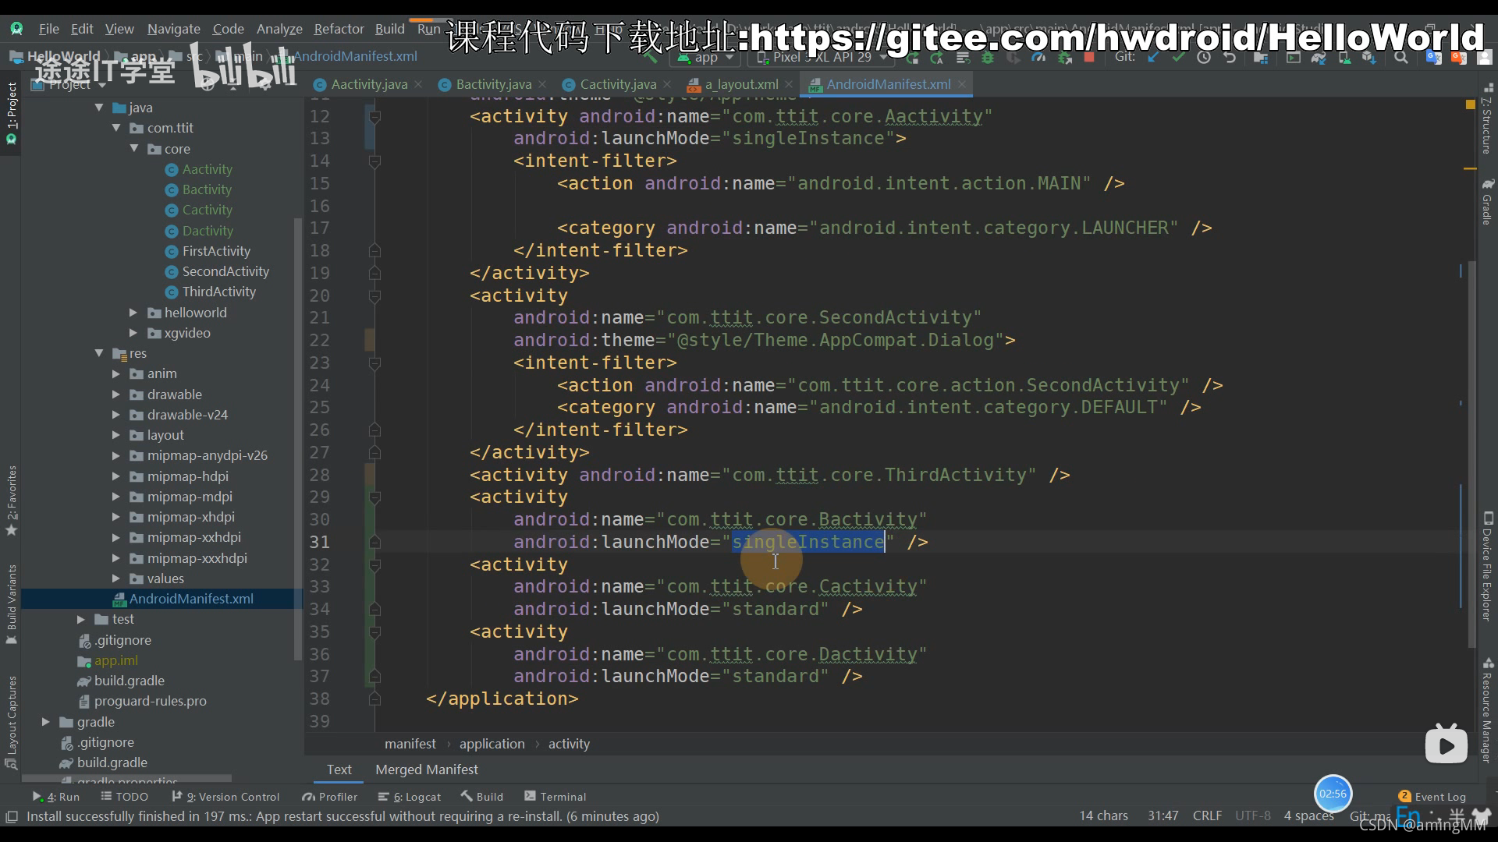Open the 4: Run tool window
Viewport: 1498px width, 842px height.
coord(56,796)
